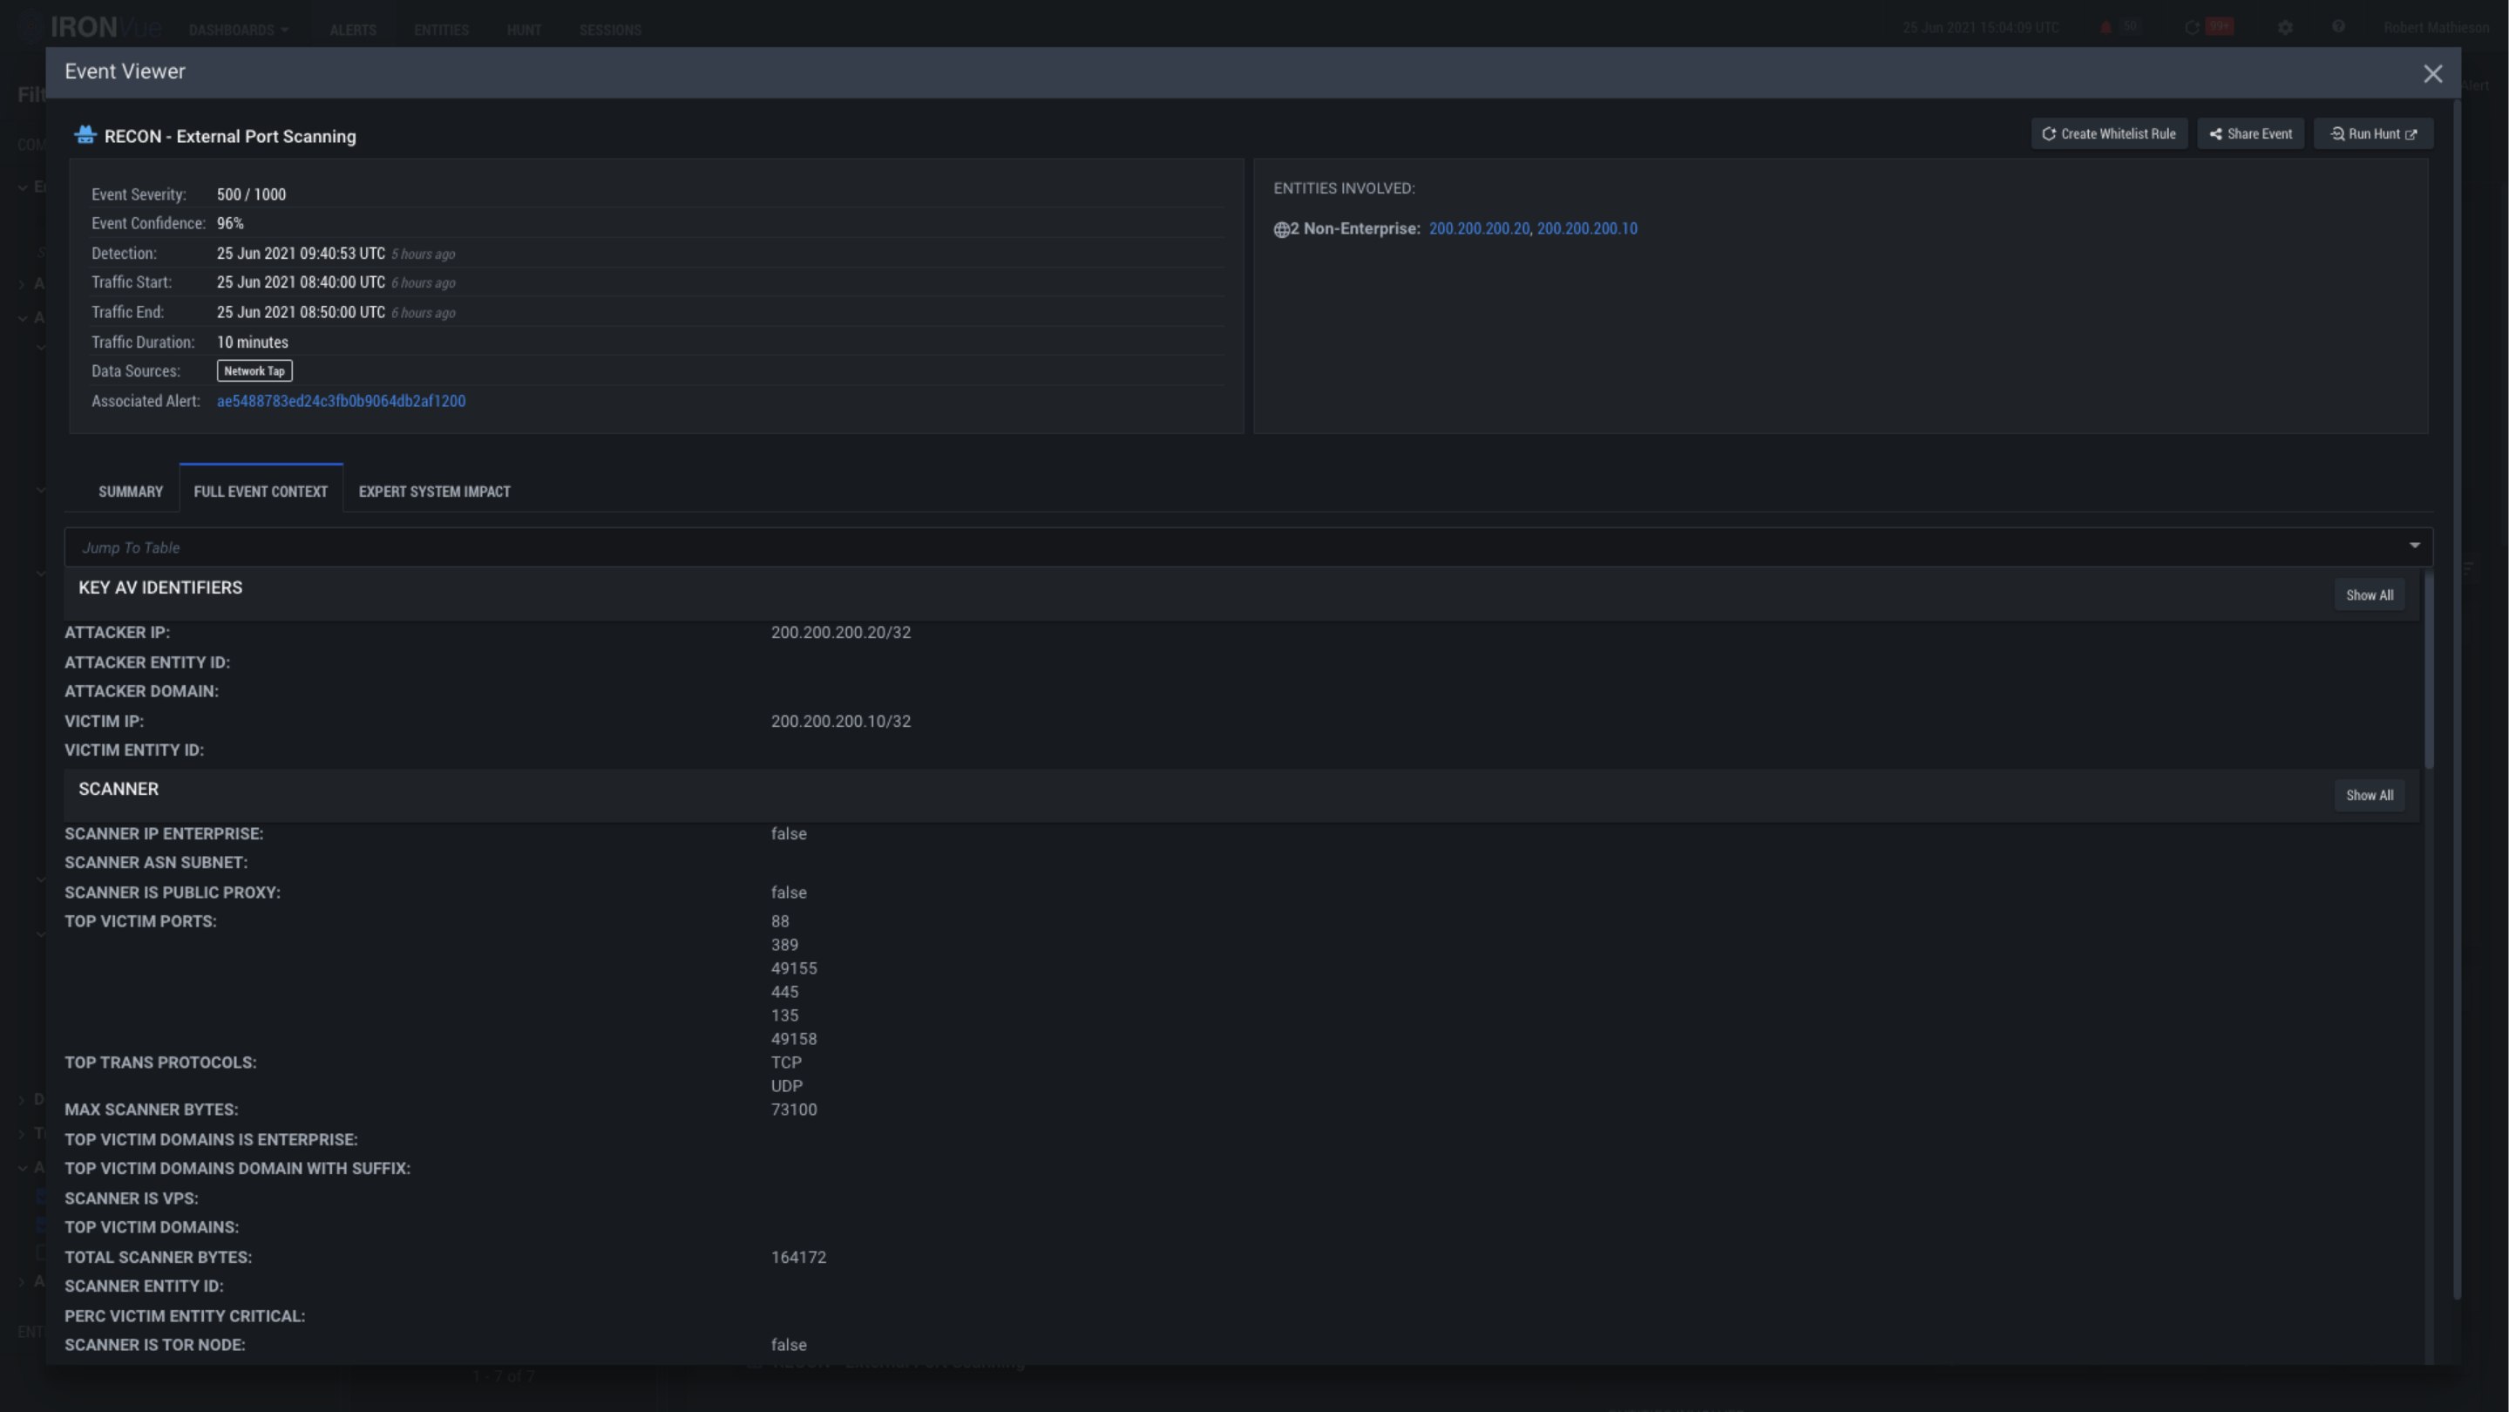Show all Key AV Identifiers entries
The width and height of the screenshot is (2509, 1412).
pyautogui.click(x=2369, y=595)
